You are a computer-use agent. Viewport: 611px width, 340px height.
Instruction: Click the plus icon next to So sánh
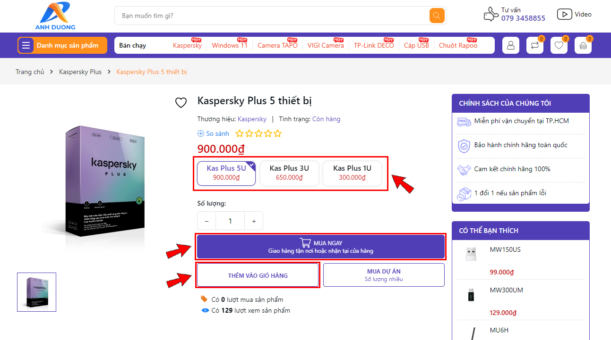pyautogui.click(x=201, y=133)
